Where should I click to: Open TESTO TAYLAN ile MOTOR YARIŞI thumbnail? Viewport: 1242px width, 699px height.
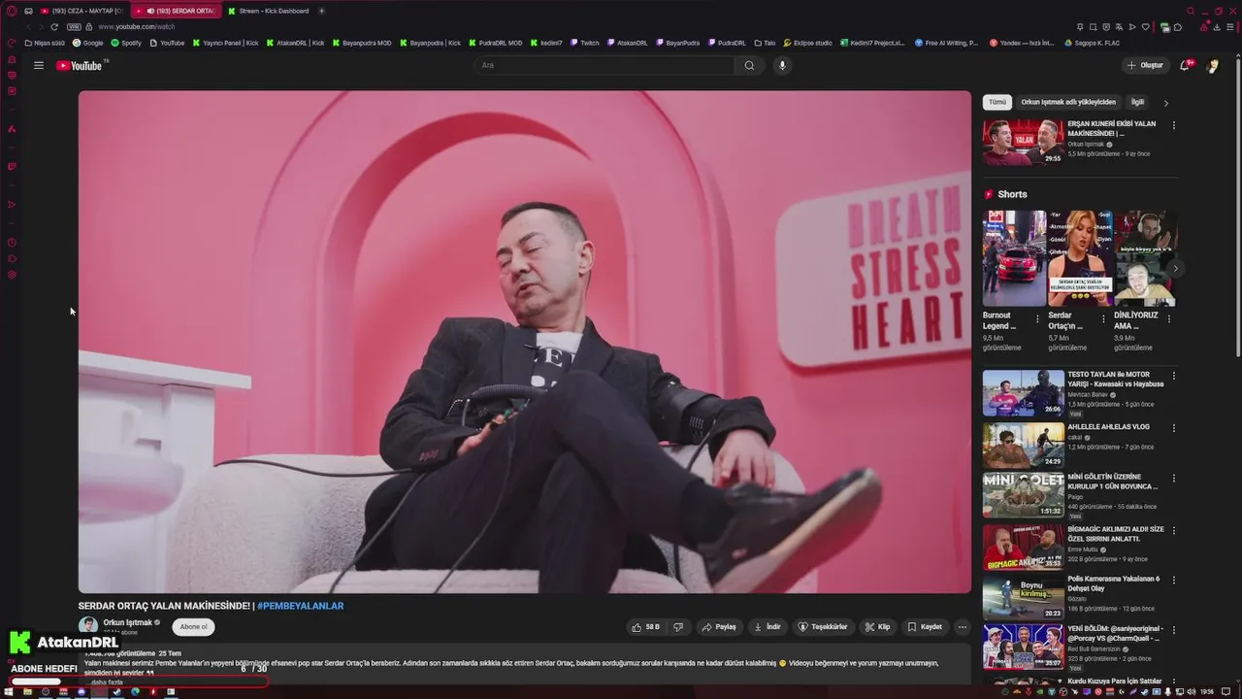pos(1023,392)
